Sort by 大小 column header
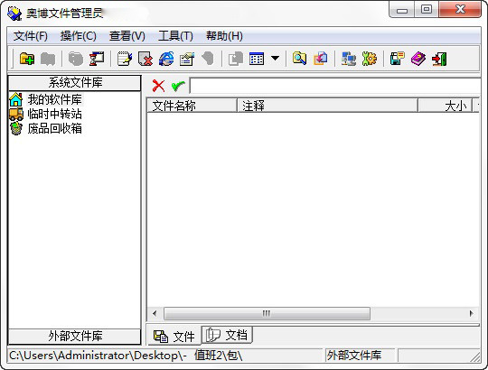The image size is (488, 370). tap(445, 106)
